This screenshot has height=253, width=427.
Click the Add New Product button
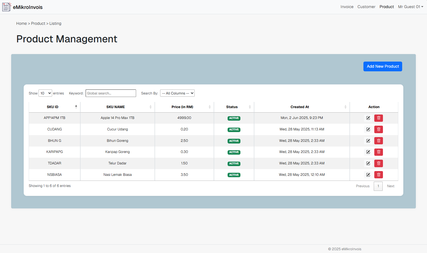click(x=383, y=66)
